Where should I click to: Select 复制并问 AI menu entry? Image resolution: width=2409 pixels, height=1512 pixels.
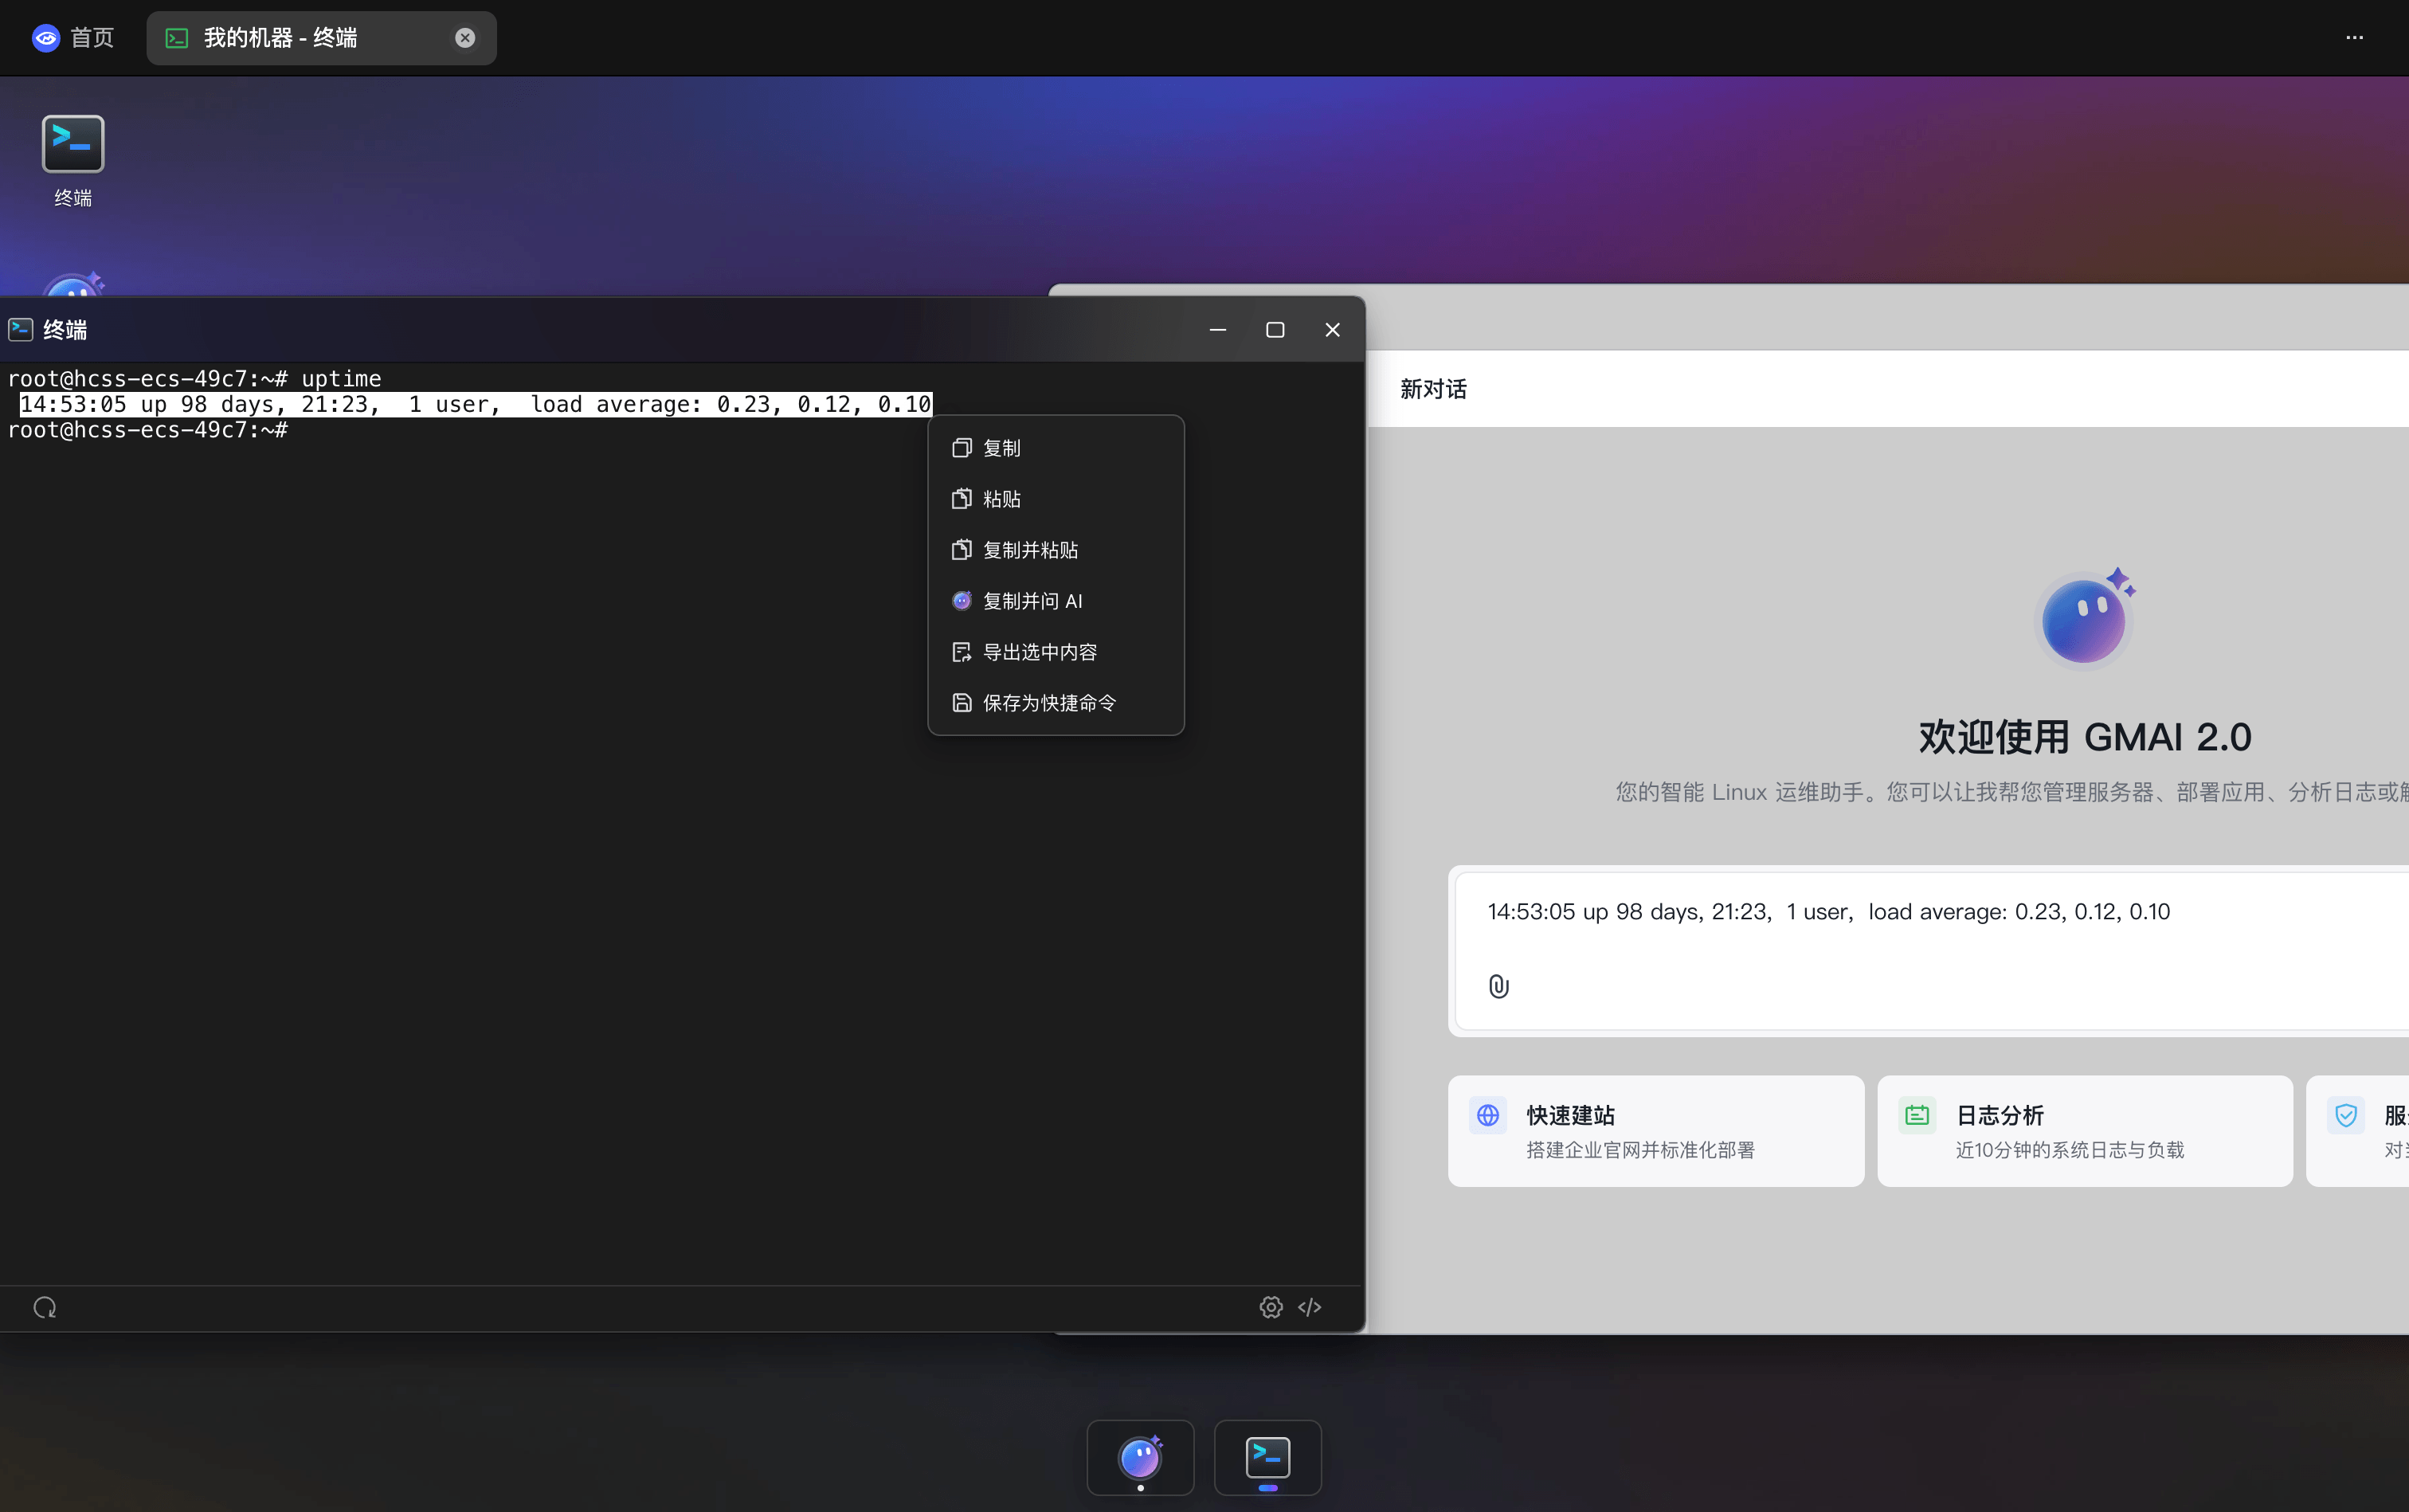(1056, 601)
